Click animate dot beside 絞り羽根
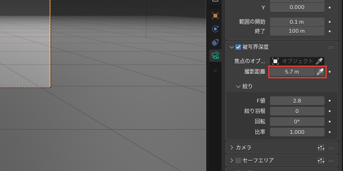343x171 pixels. (x=330, y=111)
